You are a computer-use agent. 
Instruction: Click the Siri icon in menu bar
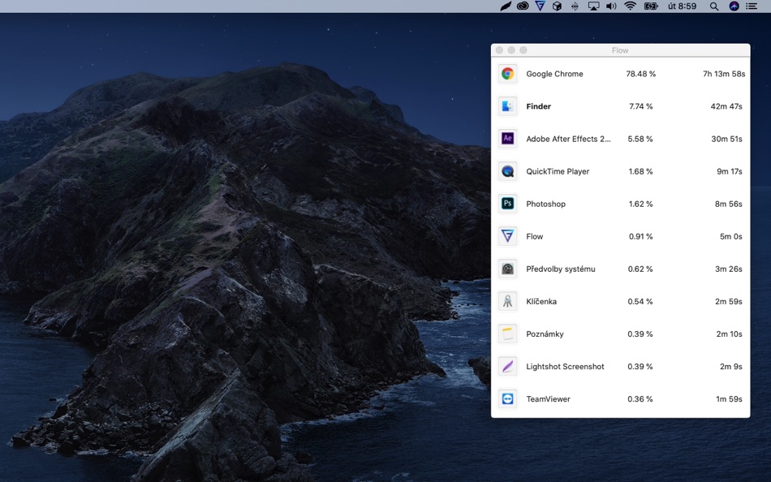pos(734,6)
